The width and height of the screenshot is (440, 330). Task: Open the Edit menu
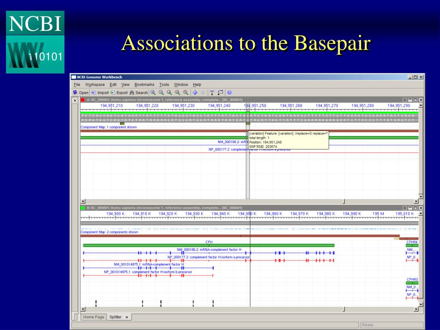113,85
